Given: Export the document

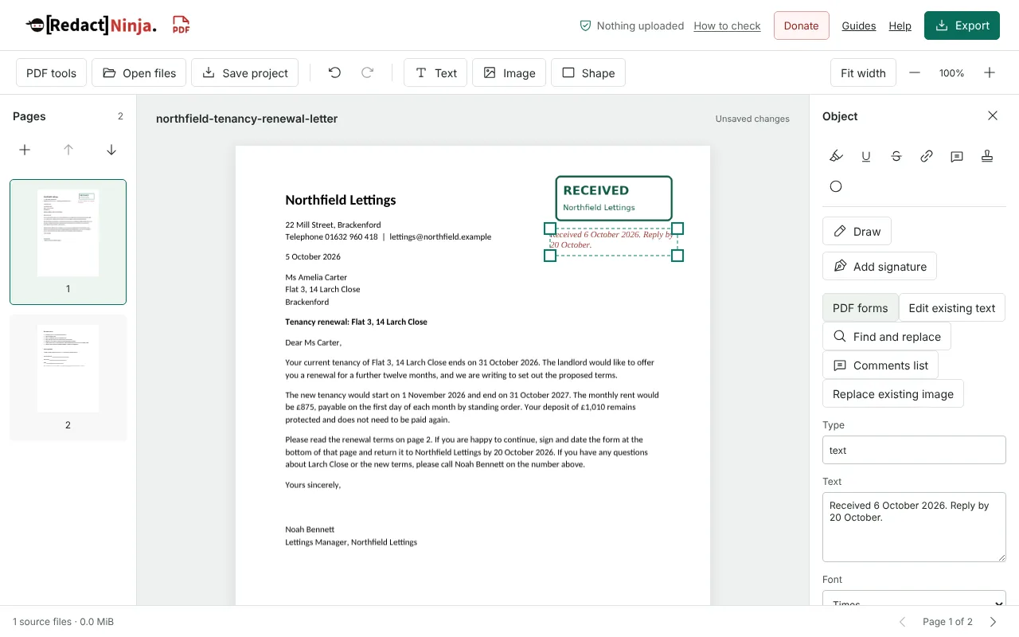Looking at the screenshot, I should (x=962, y=25).
